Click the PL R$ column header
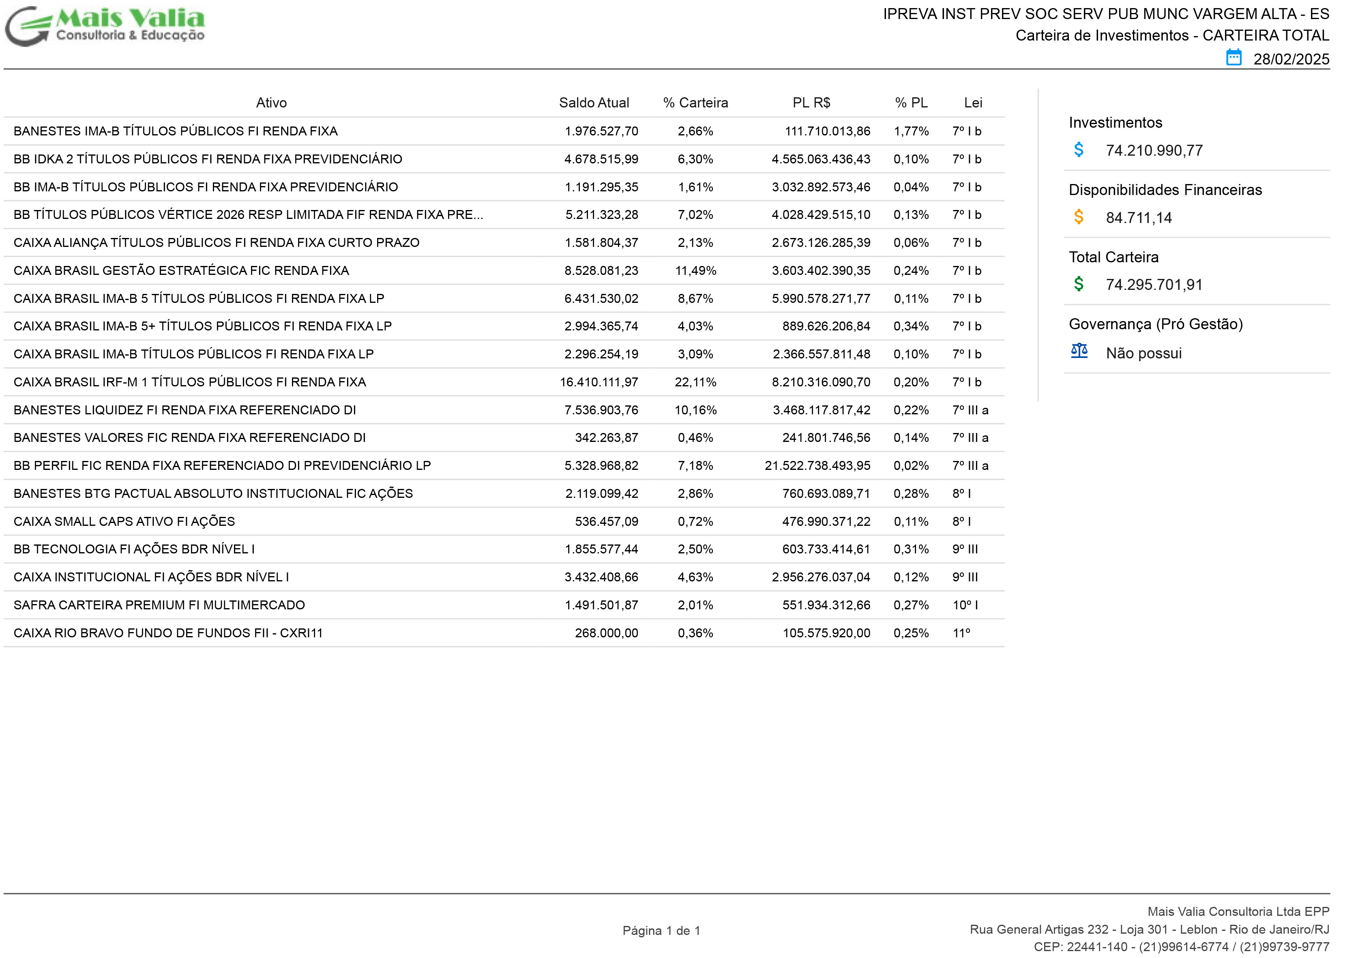The height and width of the screenshot is (958, 1358). (x=811, y=103)
